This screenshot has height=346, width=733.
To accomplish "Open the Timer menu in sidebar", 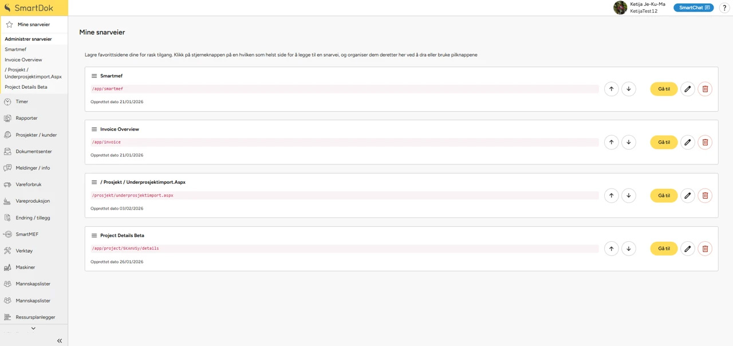I will [22, 102].
